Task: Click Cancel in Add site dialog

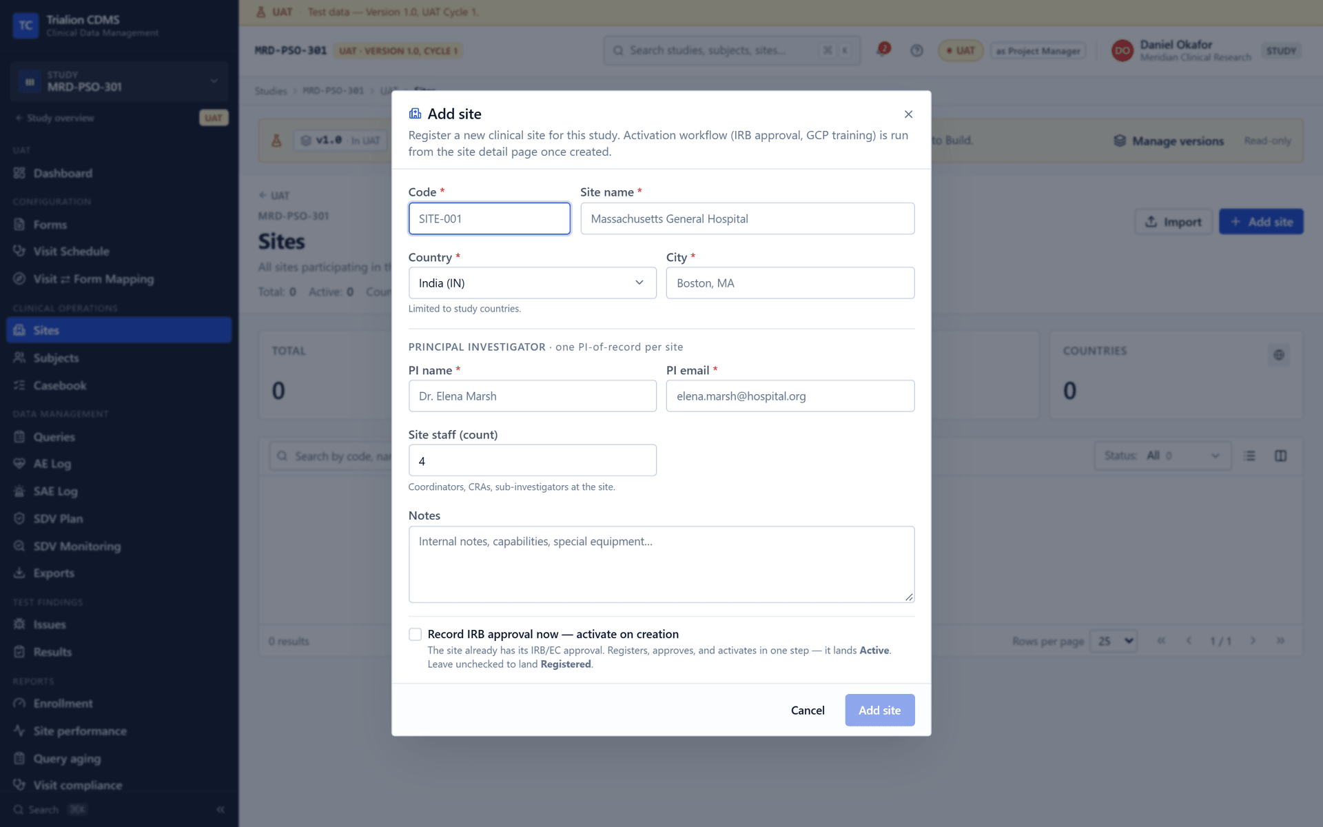Action: [808, 710]
